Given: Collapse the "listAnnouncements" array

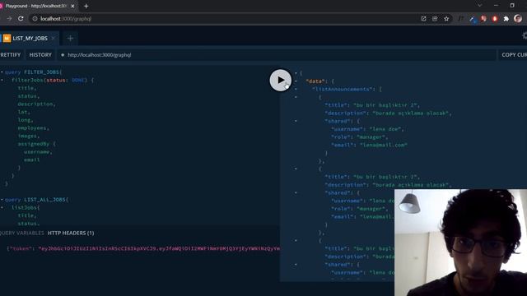Looking at the screenshot, I should click(296, 90).
